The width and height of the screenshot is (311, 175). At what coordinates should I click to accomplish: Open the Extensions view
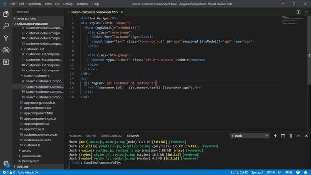pos(6,62)
